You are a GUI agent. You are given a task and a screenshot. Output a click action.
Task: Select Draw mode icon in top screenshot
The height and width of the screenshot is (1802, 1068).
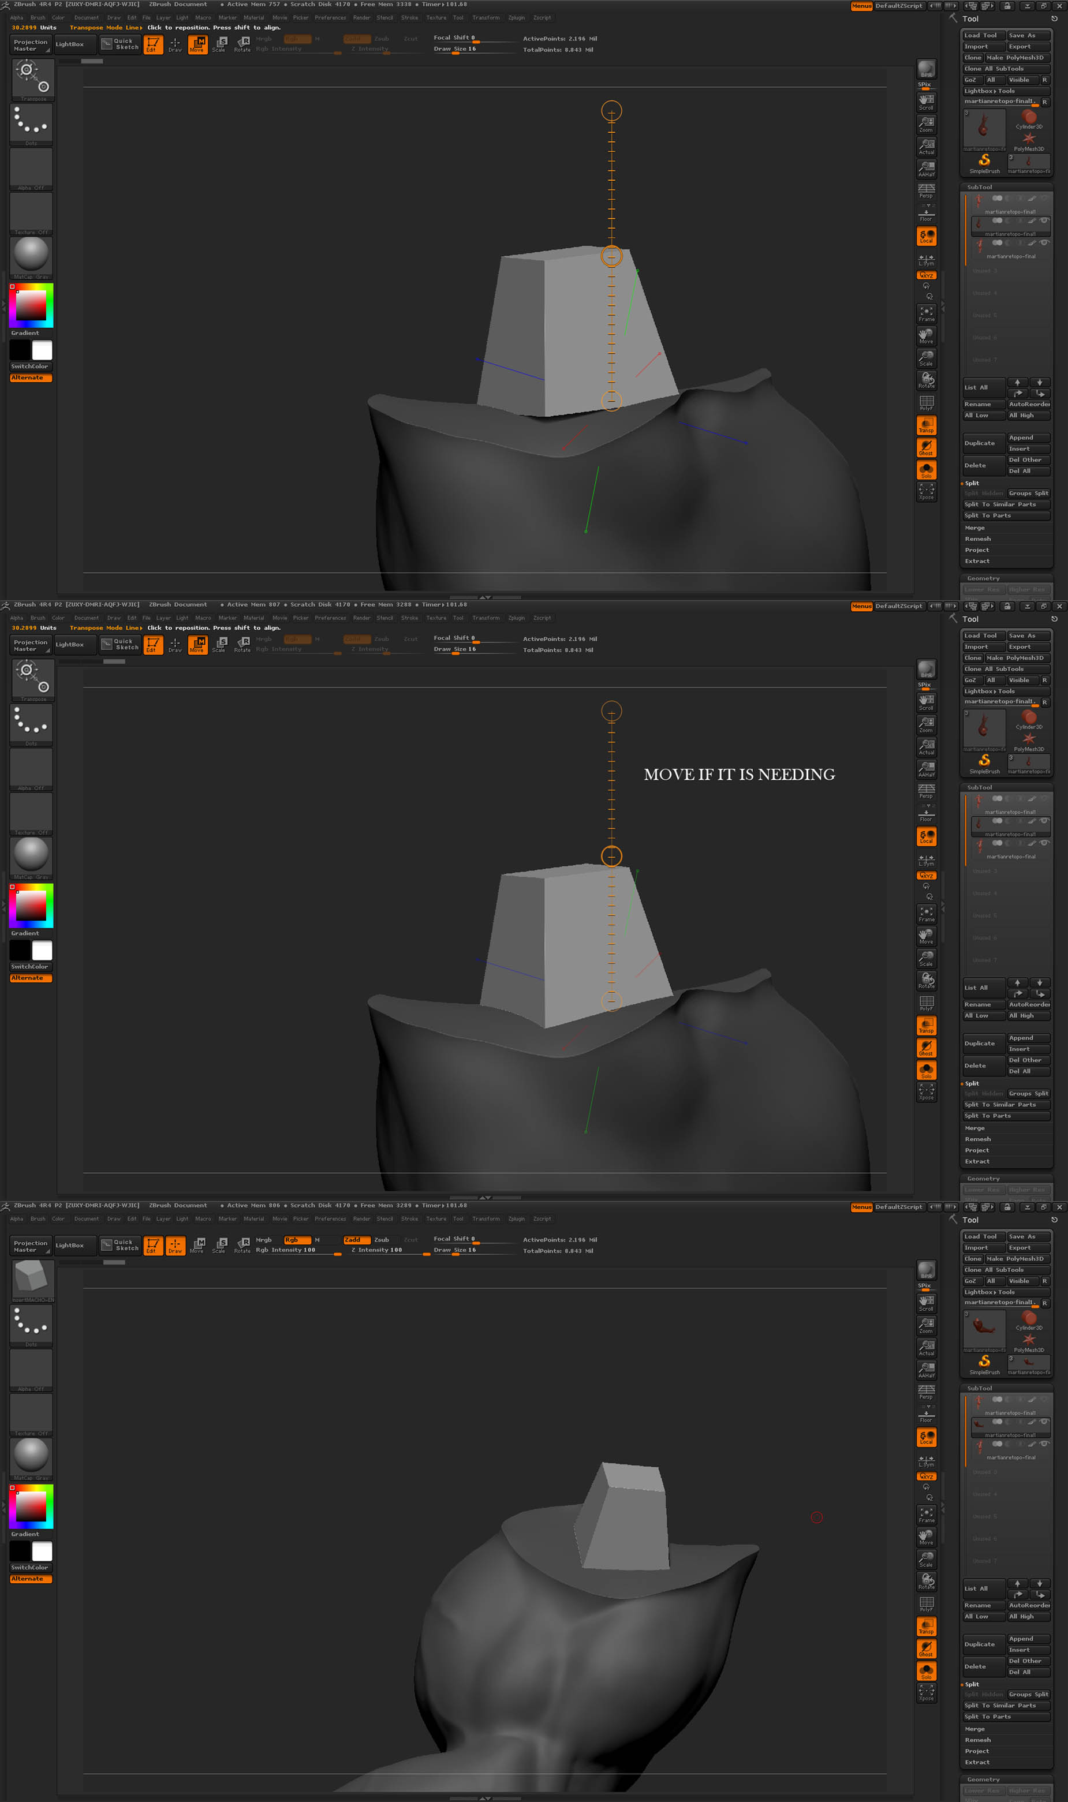175,44
